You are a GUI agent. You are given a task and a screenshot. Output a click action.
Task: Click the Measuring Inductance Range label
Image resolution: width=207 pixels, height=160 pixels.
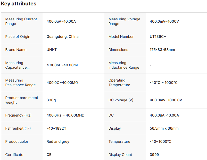[x=124, y=65]
